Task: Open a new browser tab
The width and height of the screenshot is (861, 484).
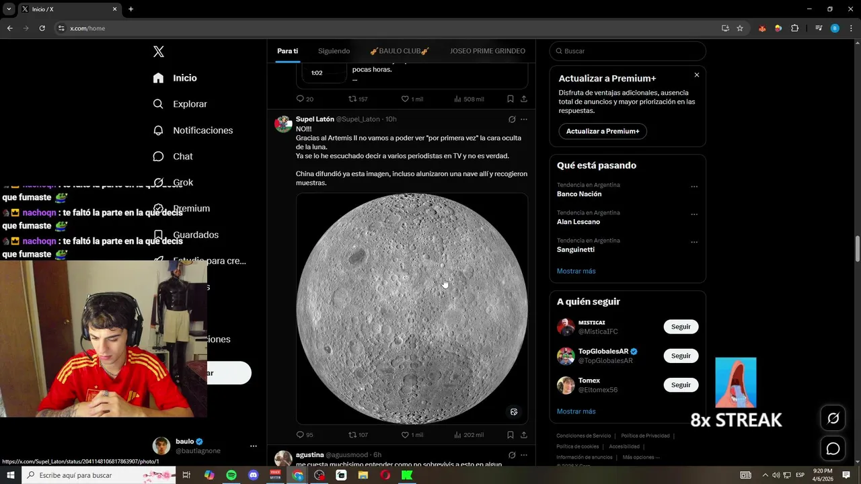Action: (x=130, y=9)
